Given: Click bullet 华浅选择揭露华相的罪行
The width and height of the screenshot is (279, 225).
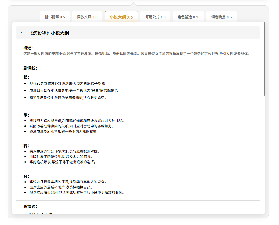Looking at the screenshot, I should point(68,182).
